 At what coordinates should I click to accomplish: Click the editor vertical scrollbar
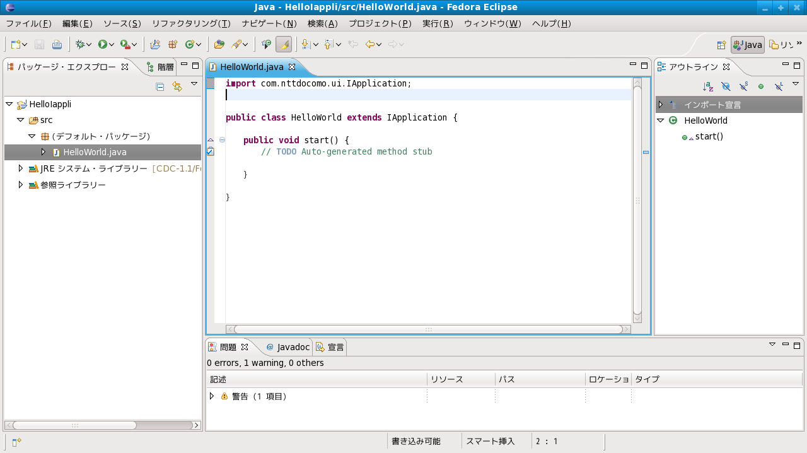tap(637, 201)
